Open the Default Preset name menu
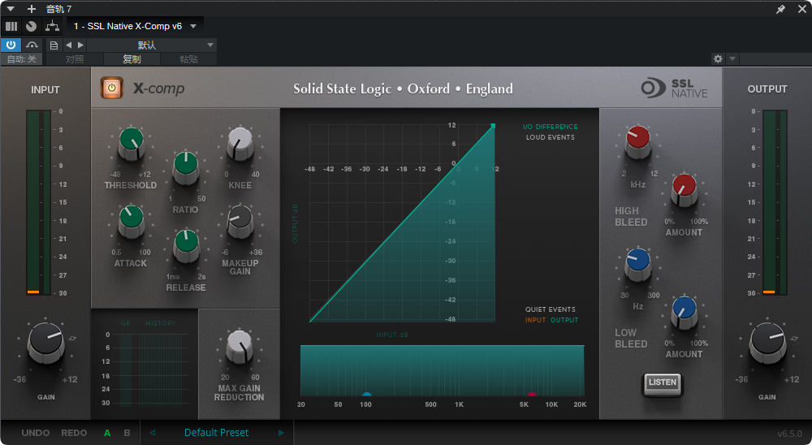 point(217,433)
